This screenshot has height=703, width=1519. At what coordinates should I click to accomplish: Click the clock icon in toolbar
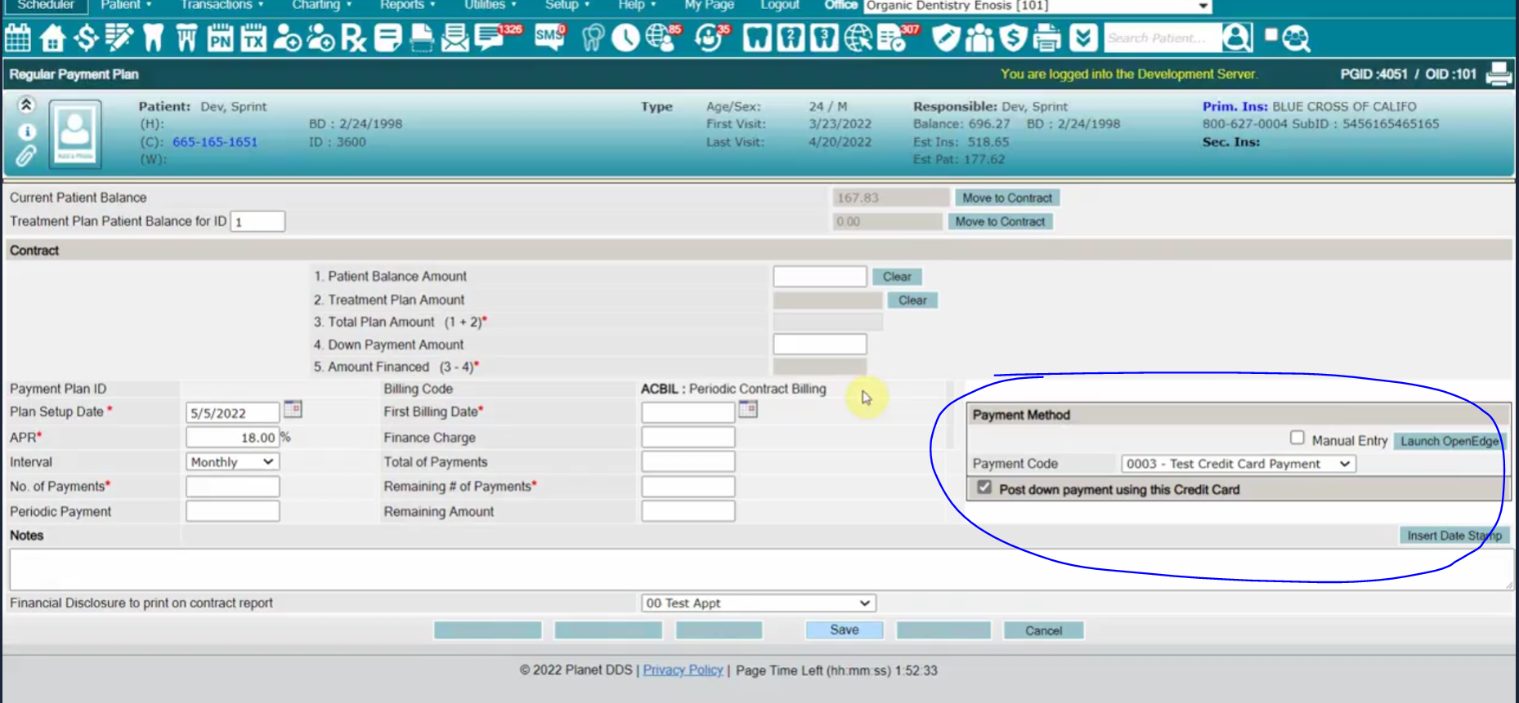[x=625, y=38]
